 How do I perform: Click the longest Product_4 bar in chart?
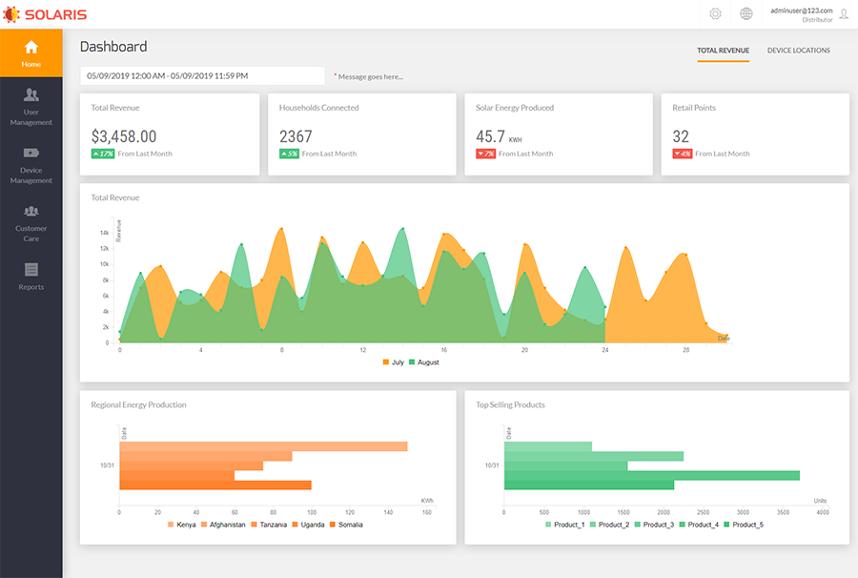click(651, 475)
